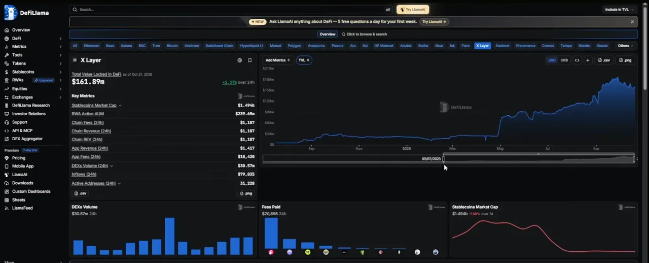The image size is (649, 263).
Task: Click the Mobile App icon
Action: pyautogui.click(x=7, y=166)
